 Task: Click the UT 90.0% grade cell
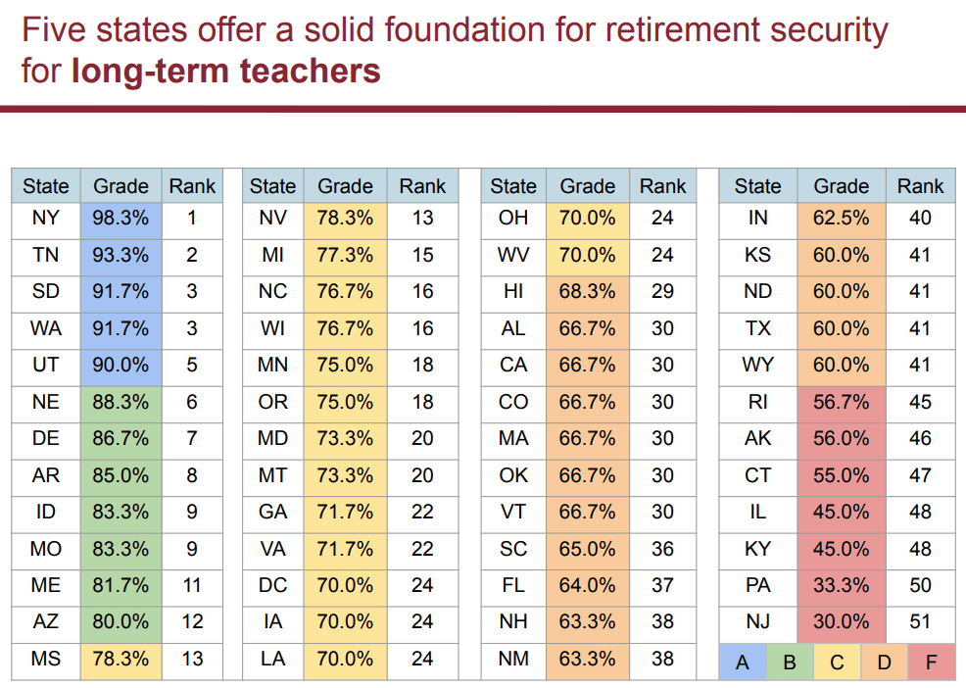[x=121, y=365]
